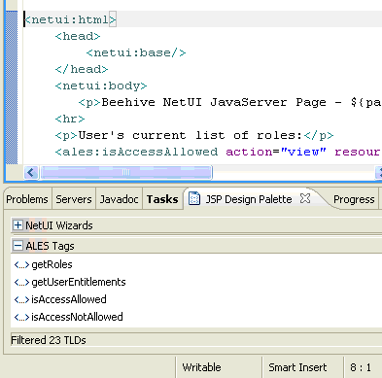Activate the JSP Design Palette tab
The width and height of the screenshot is (382, 378).
point(249,199)
